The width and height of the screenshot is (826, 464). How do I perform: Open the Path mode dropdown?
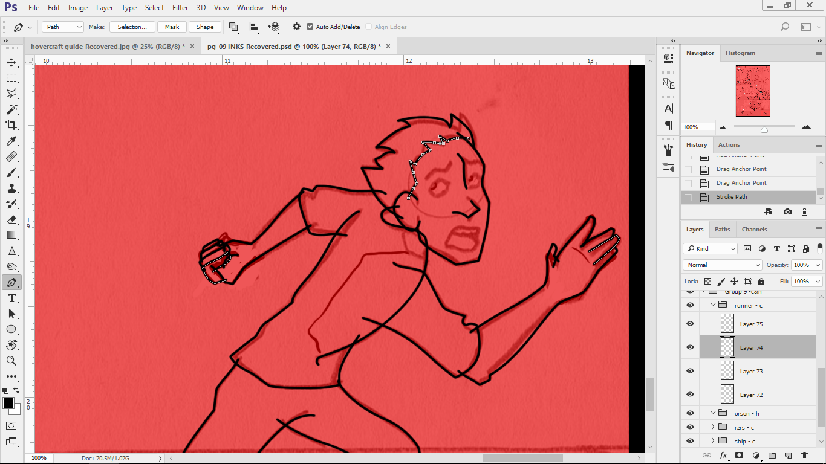(63, 27)
